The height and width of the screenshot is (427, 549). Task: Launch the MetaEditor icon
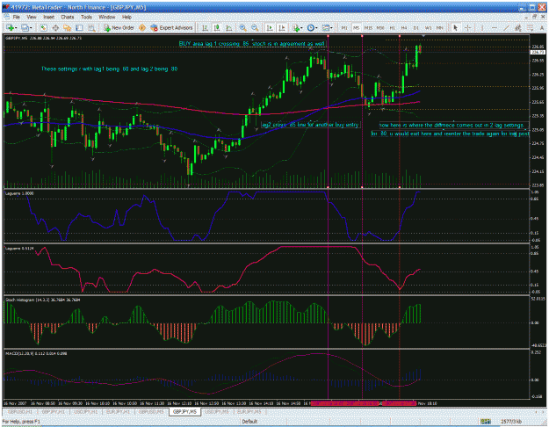[142, 27]
